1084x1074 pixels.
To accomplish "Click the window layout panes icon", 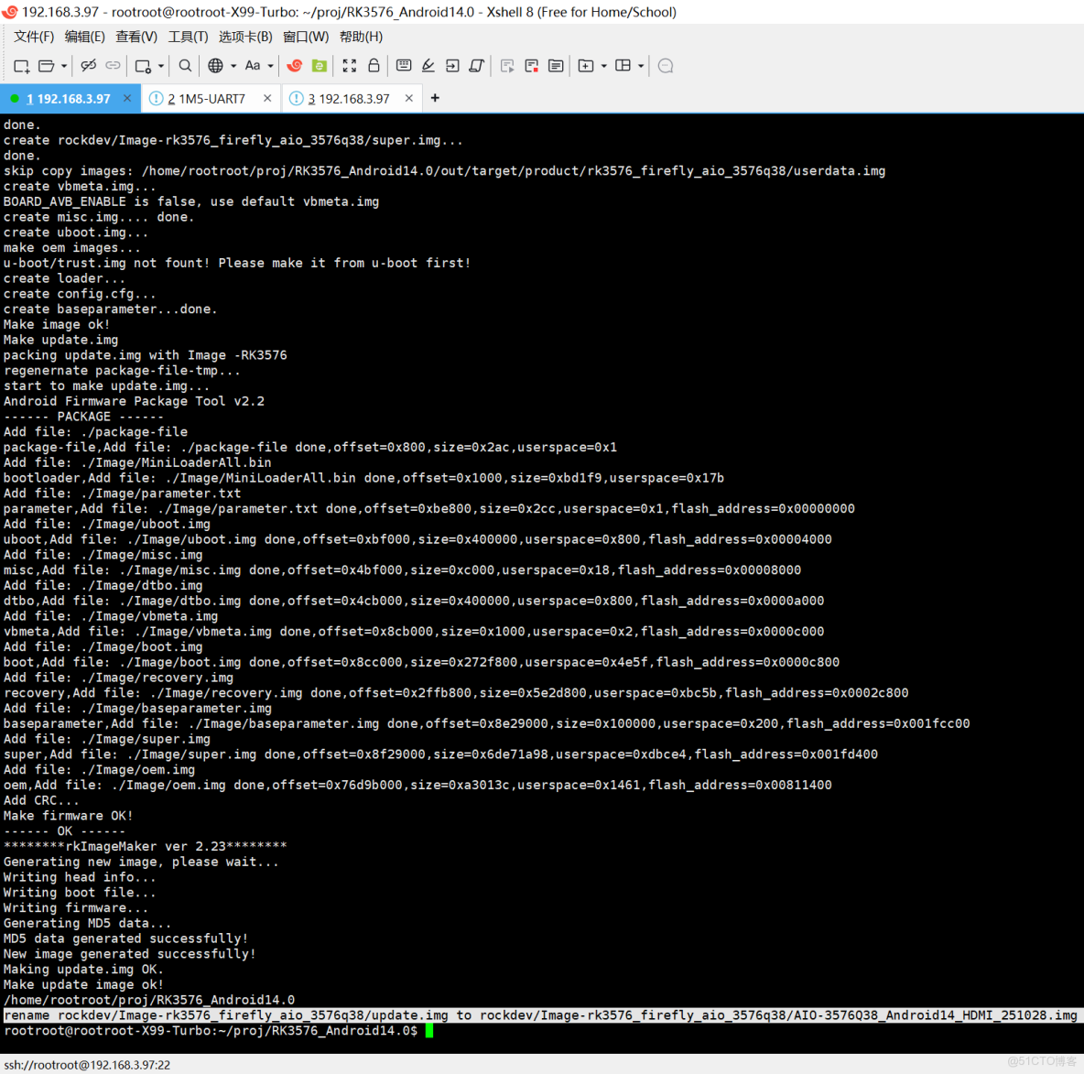I will tap(623, 66).
